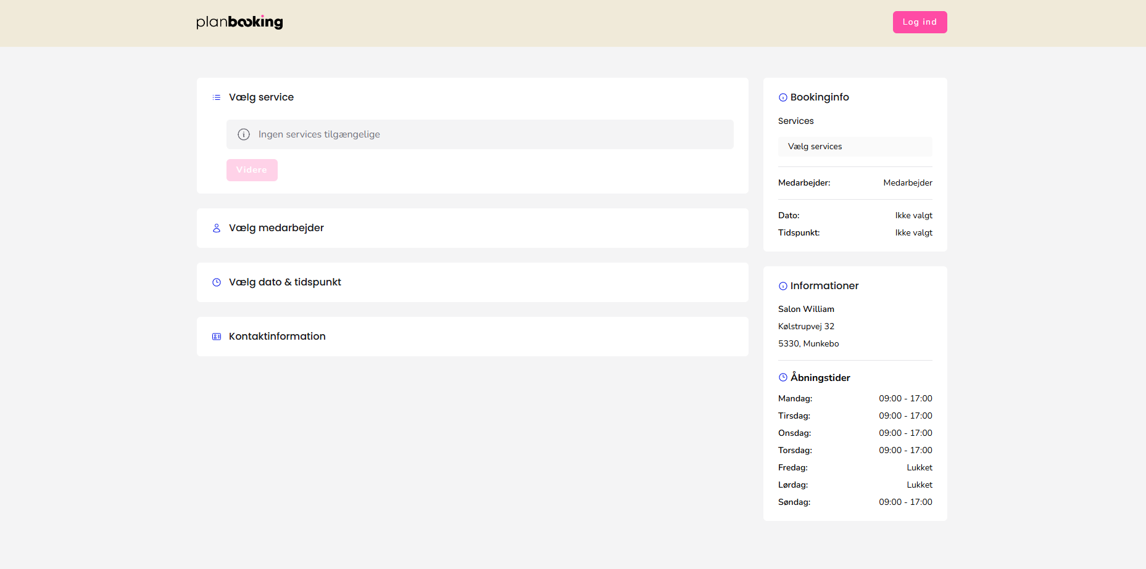This screenshot has height=569, width=1146.
Task: Expand the Vælg dato & tidspunkt section
Action: click(x=472, y=282)
